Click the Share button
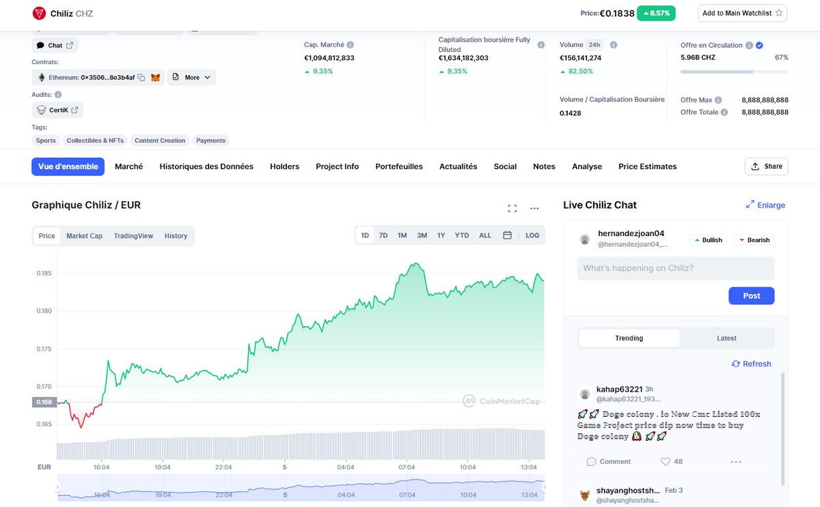 pos(766,166)
